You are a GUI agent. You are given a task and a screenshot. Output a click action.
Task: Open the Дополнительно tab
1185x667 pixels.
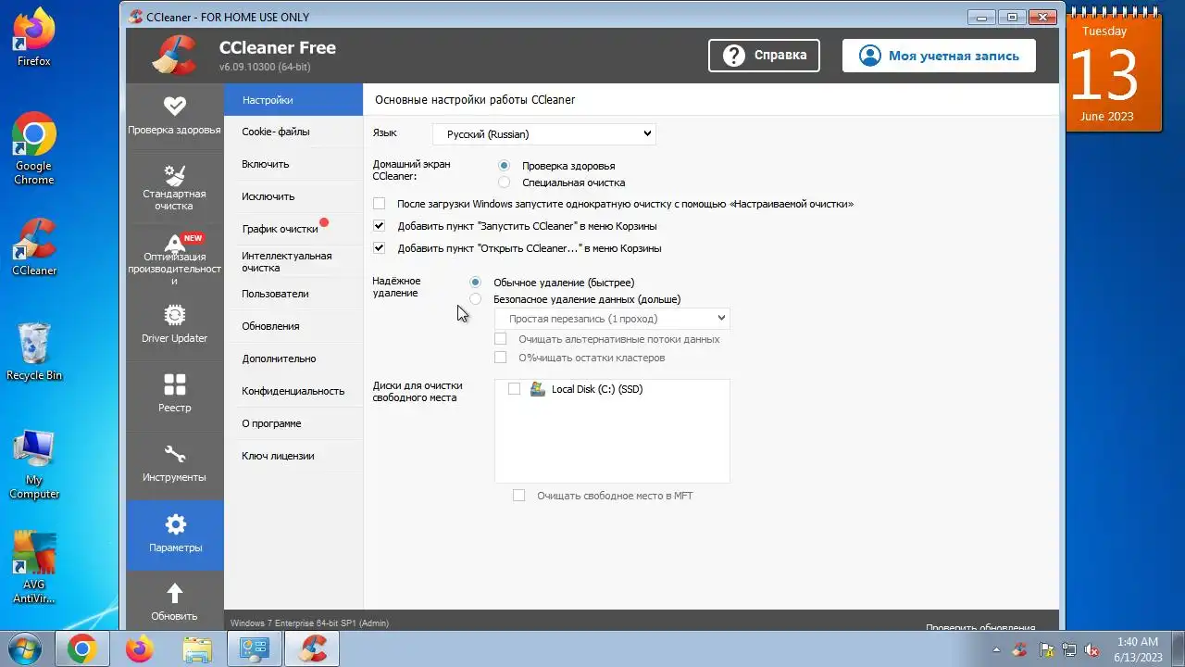293,359
